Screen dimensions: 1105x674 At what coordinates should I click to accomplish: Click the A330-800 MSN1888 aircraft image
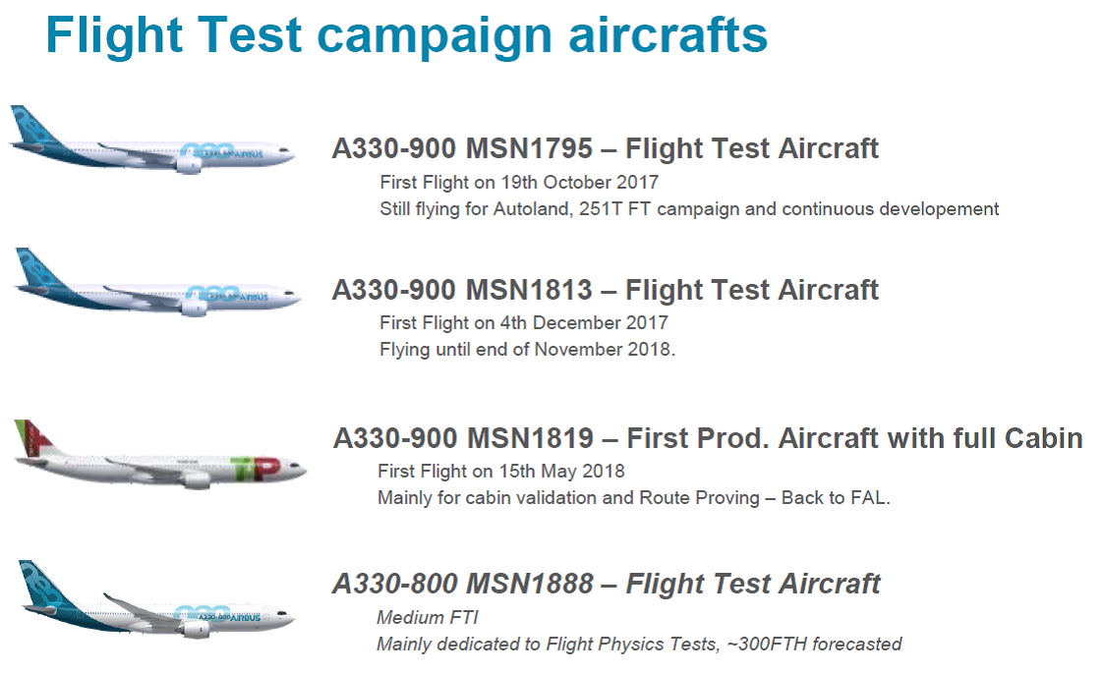coord(156,598)
